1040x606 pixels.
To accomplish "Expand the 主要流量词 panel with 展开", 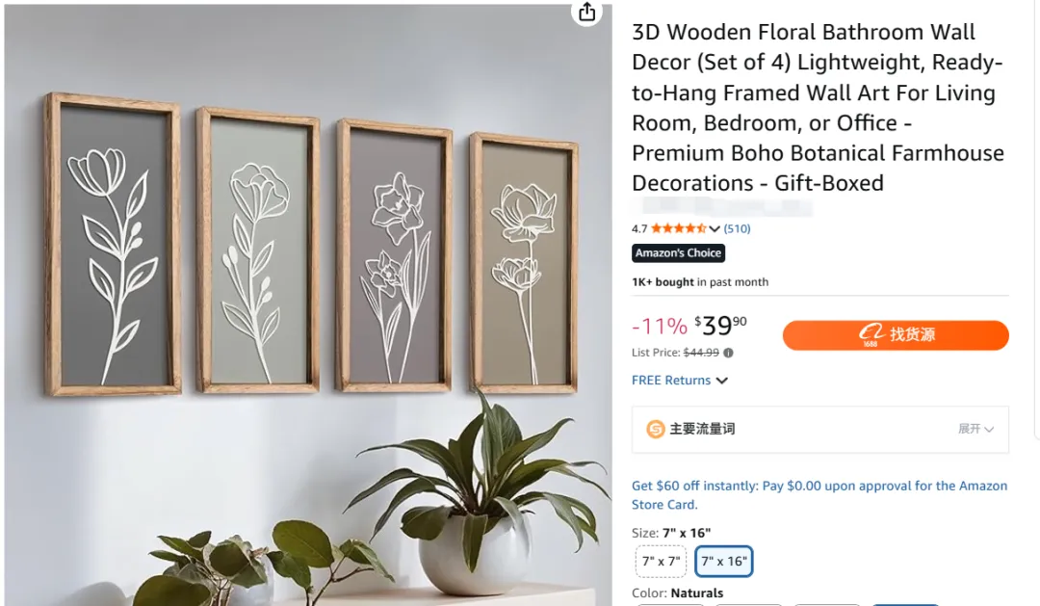I will click(975, 429).
